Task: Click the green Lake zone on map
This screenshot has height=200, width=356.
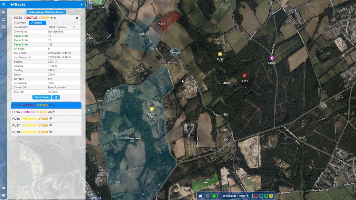Action: 205,182
